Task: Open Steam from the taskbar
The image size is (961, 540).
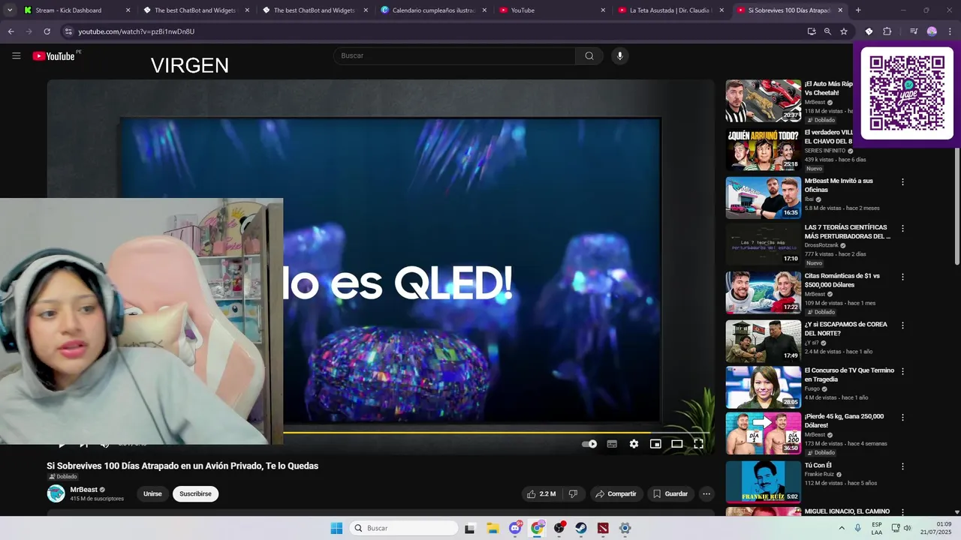Action: [581, 528]
